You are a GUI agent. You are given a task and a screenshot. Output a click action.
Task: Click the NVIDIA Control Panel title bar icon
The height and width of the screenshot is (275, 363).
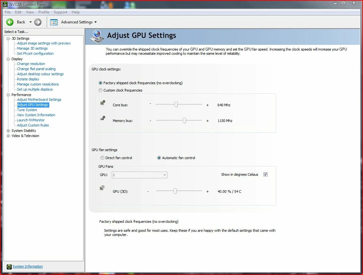pos(5,4)
